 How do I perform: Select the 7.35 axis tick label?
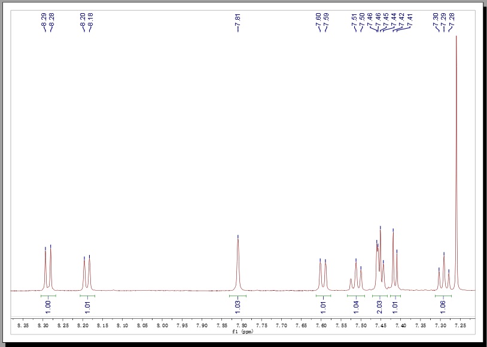click(421, 325)
